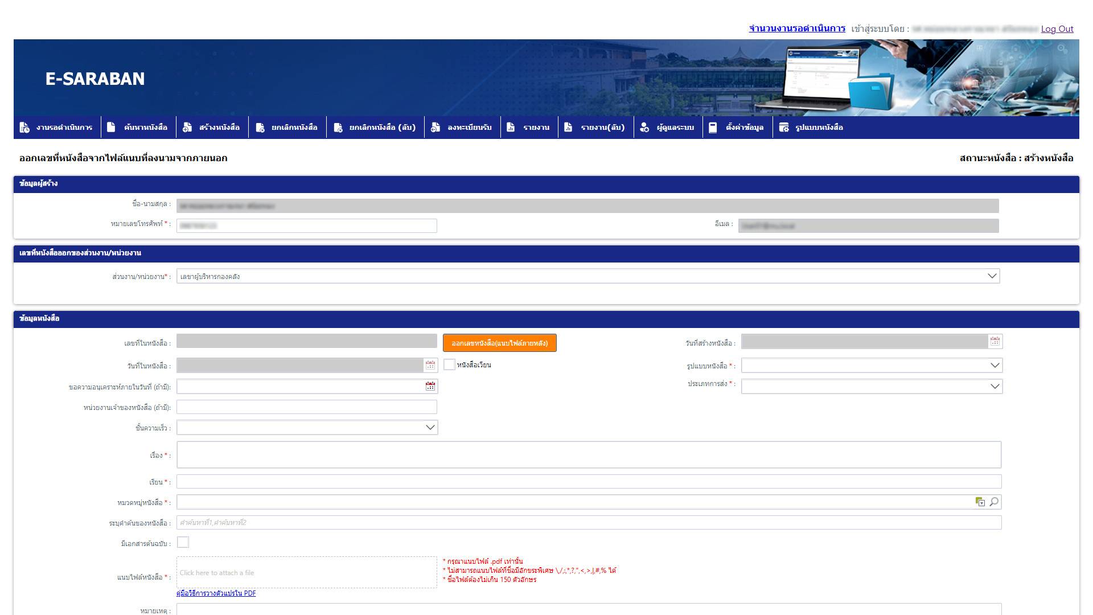Open the ค้นหาหนังสือ menu
Screen dimensions: 1093x615
click(145, 127)
